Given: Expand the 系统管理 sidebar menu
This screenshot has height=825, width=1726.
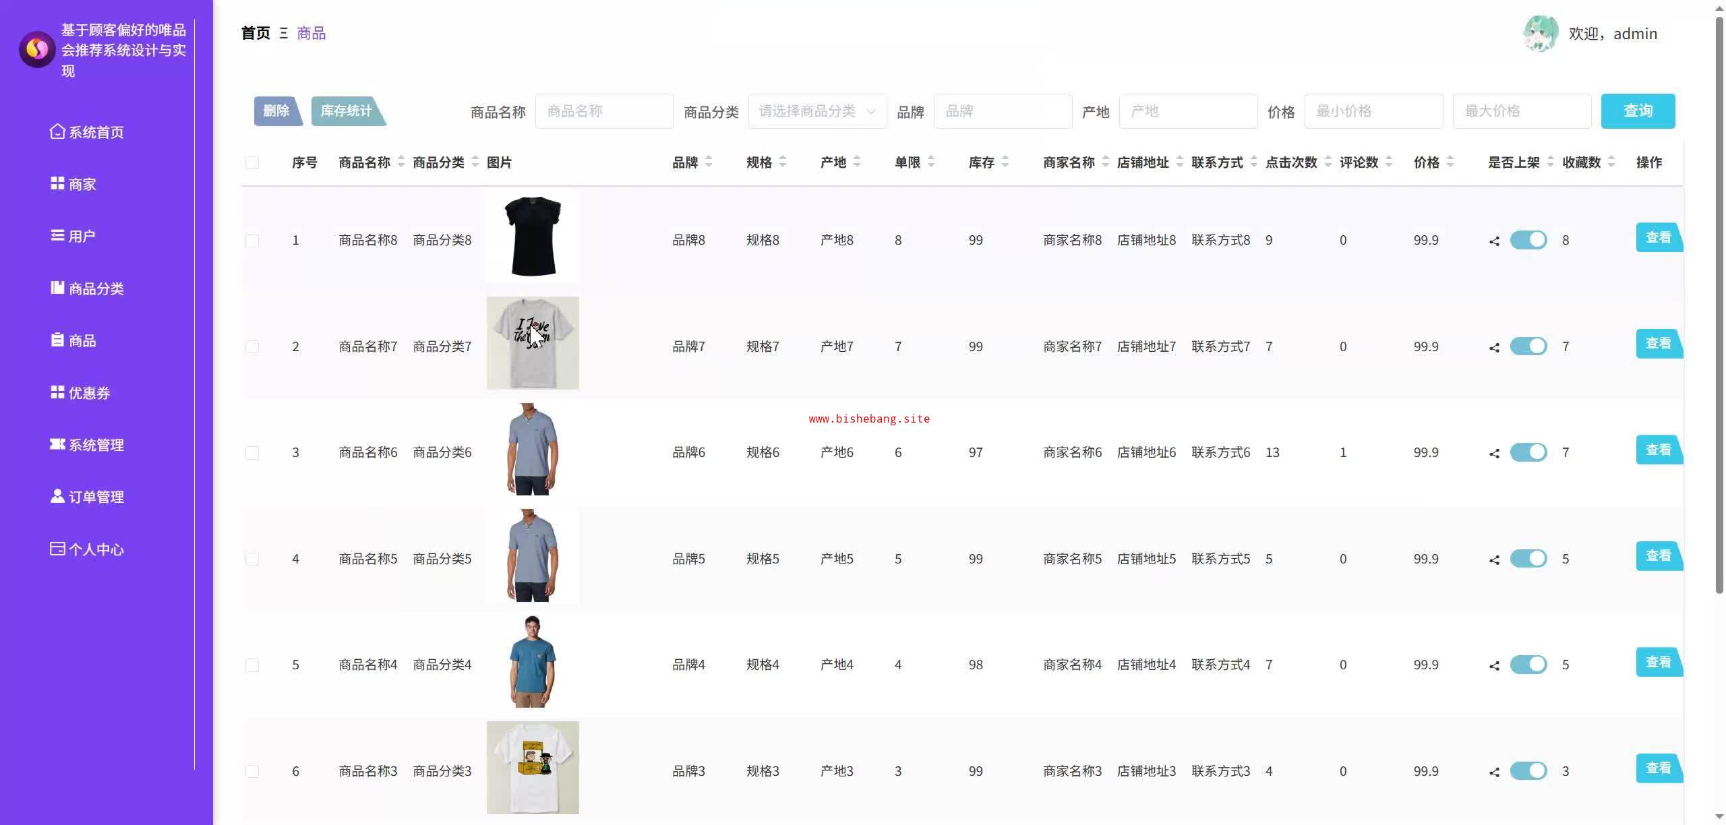Looking at the screenshot, I should coord(87,445).
